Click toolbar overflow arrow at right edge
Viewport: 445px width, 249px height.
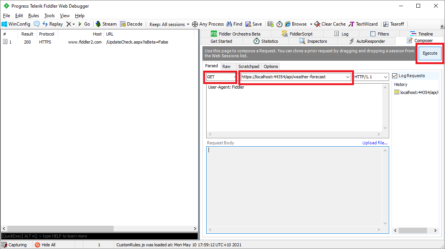tap(442, 26)
